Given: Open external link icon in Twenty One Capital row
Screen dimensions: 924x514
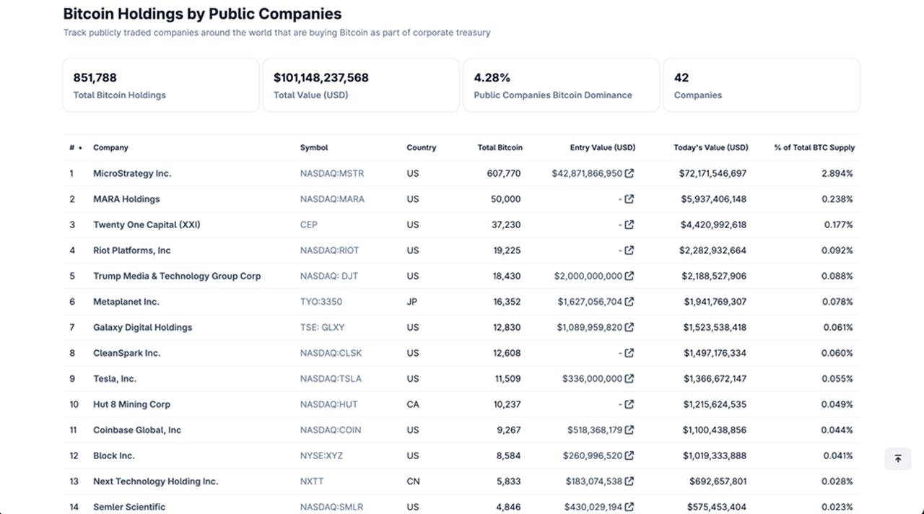Looking at the screenshot, I should point(629,225).
